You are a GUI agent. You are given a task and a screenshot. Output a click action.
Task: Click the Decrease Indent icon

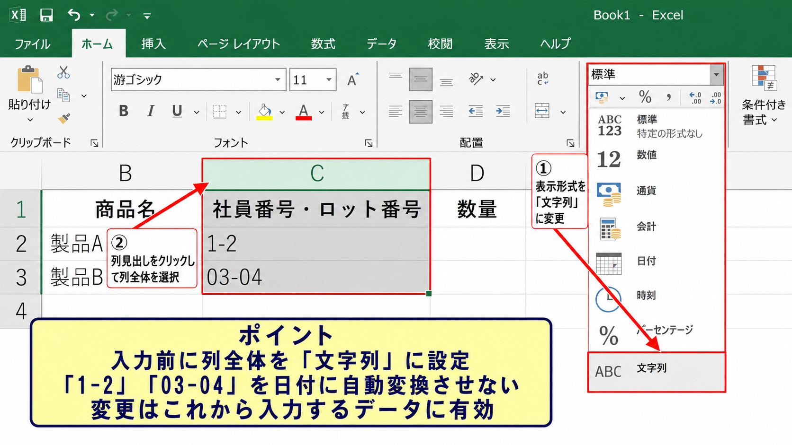pyautogui.click(x=475, y=112)
